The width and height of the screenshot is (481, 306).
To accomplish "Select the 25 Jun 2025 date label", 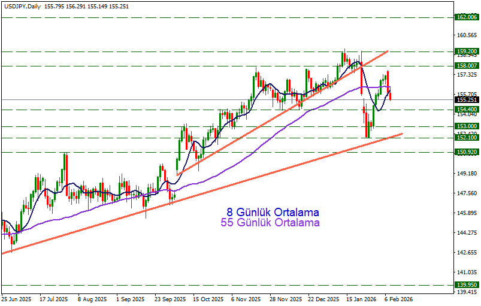I will click(16, 298).
